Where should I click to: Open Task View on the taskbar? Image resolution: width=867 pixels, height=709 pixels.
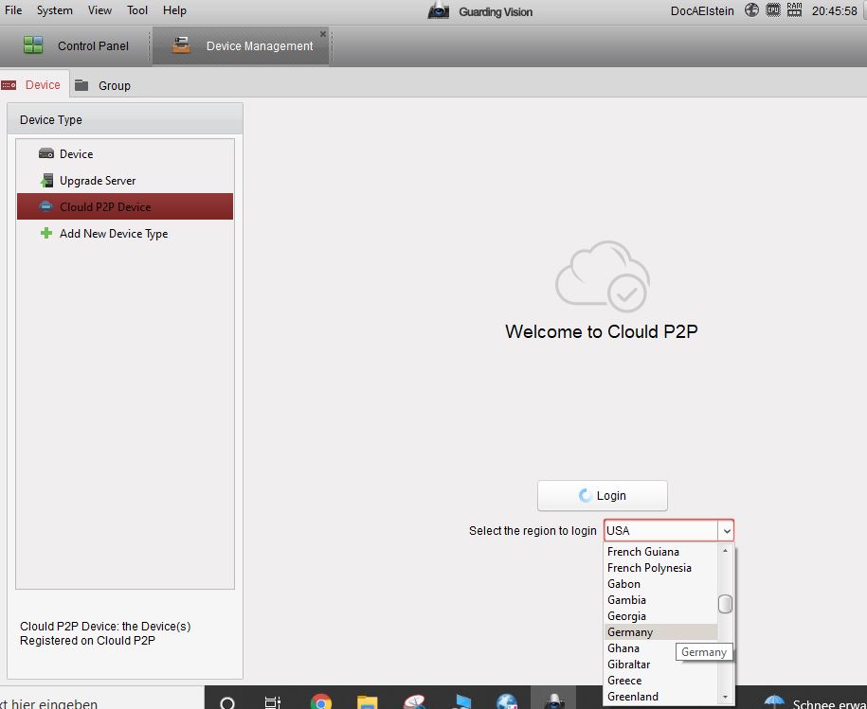(x=273, y=702)
